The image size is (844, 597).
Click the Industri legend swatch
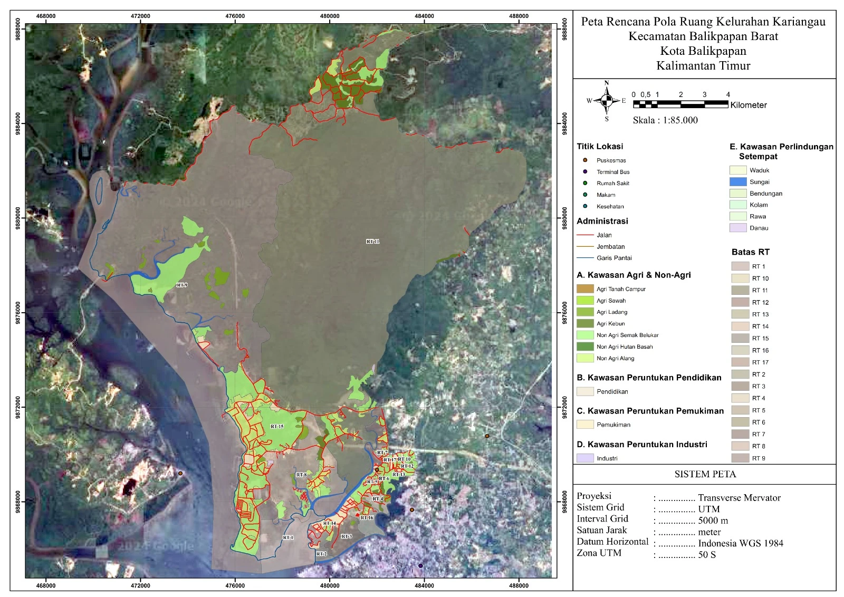point(585,458)
